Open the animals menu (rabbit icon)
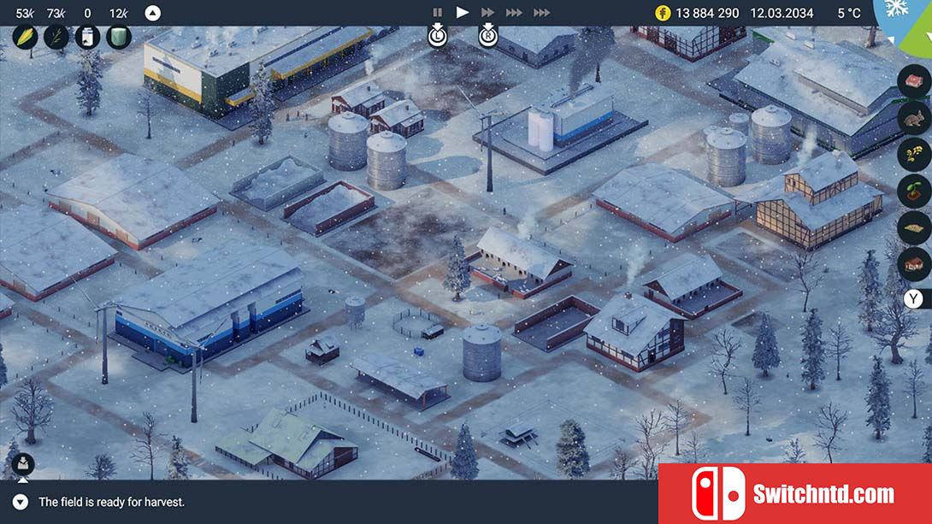Viewport: 932px width, 524px height. (x=914, y=118)
